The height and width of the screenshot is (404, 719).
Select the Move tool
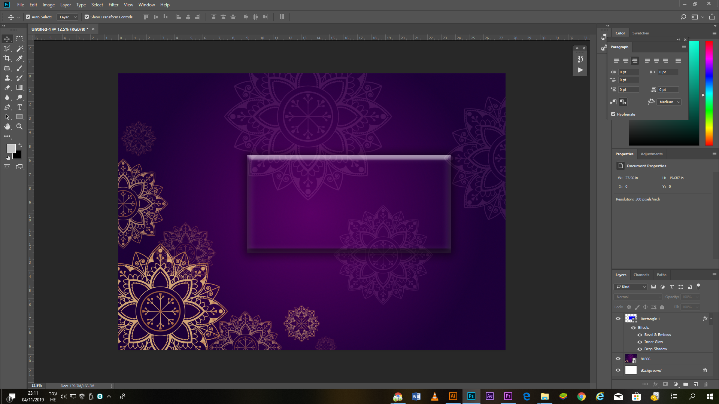pos(7,39)
